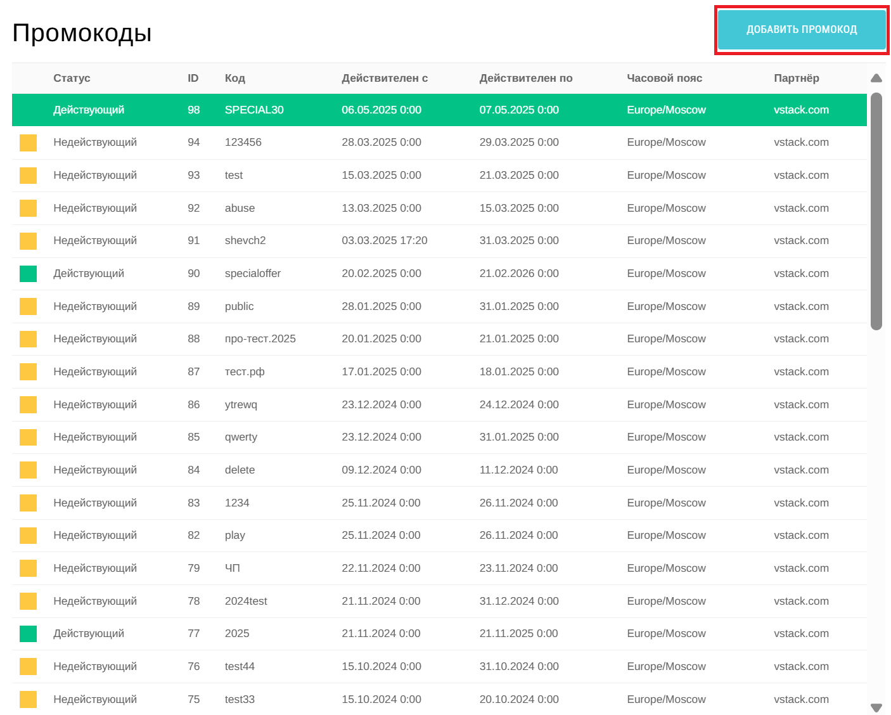Click end date 20.10.2024 0:00
891x715 pixels.
519,699
